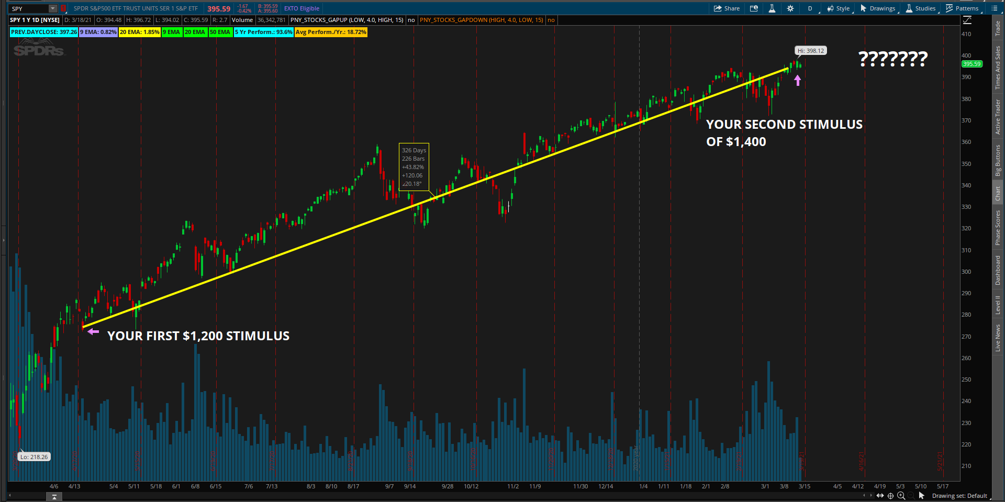This screenshot has height=502, width=1005.
Task: Open the Drawing set: Default menu
Action: [959, 496]
